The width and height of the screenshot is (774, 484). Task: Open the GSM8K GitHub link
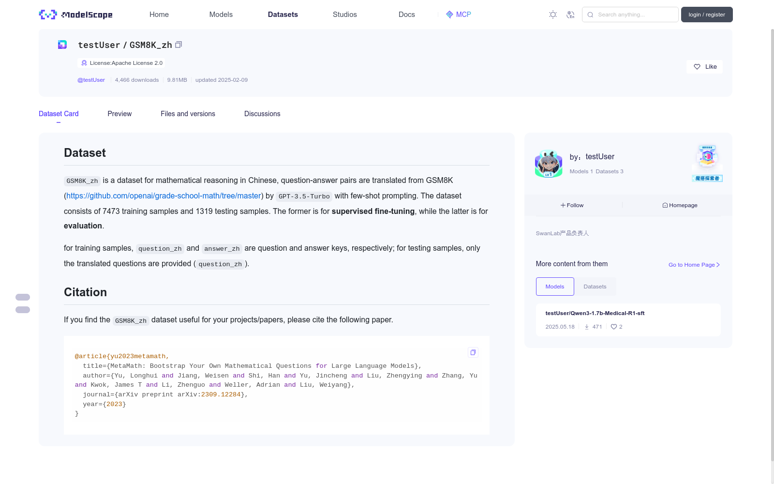point(164,196)
